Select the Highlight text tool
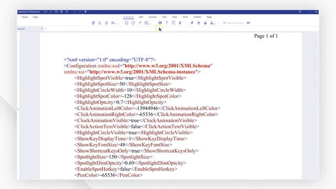The width and height of the screenshot is (336, 189). click(93, 23)
